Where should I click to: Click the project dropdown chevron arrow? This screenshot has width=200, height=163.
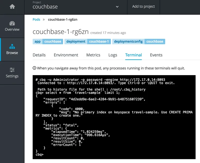[117, 7]
